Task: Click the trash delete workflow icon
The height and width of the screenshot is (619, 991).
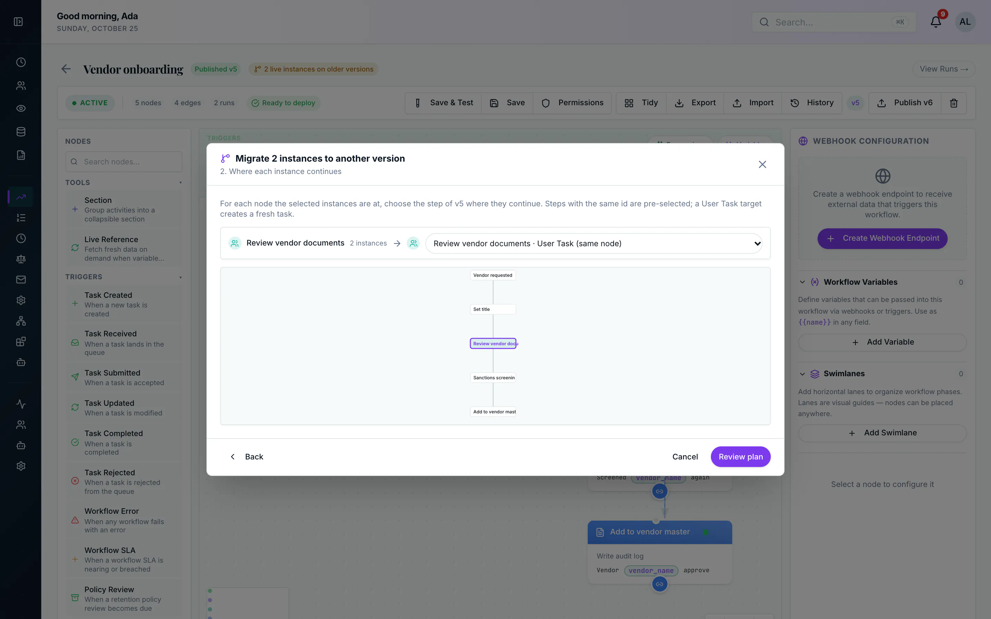Action: pos(954,103)
